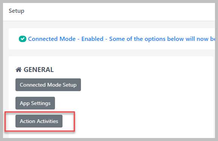Open the App Settings button
This screenshot has height=141, width=218.
click(x=35, y=103)
